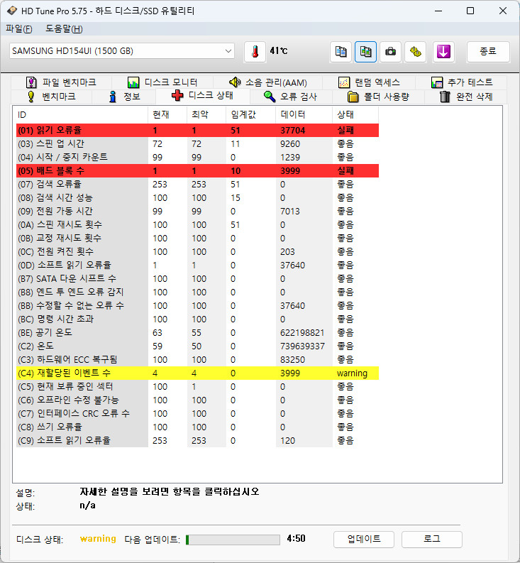Click the trash icon of 완전 삭제 tab

445,97
